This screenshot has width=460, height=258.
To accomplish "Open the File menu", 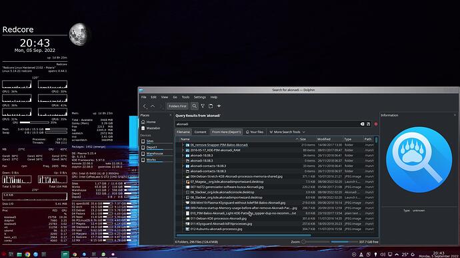I will (x=144, y=97).
